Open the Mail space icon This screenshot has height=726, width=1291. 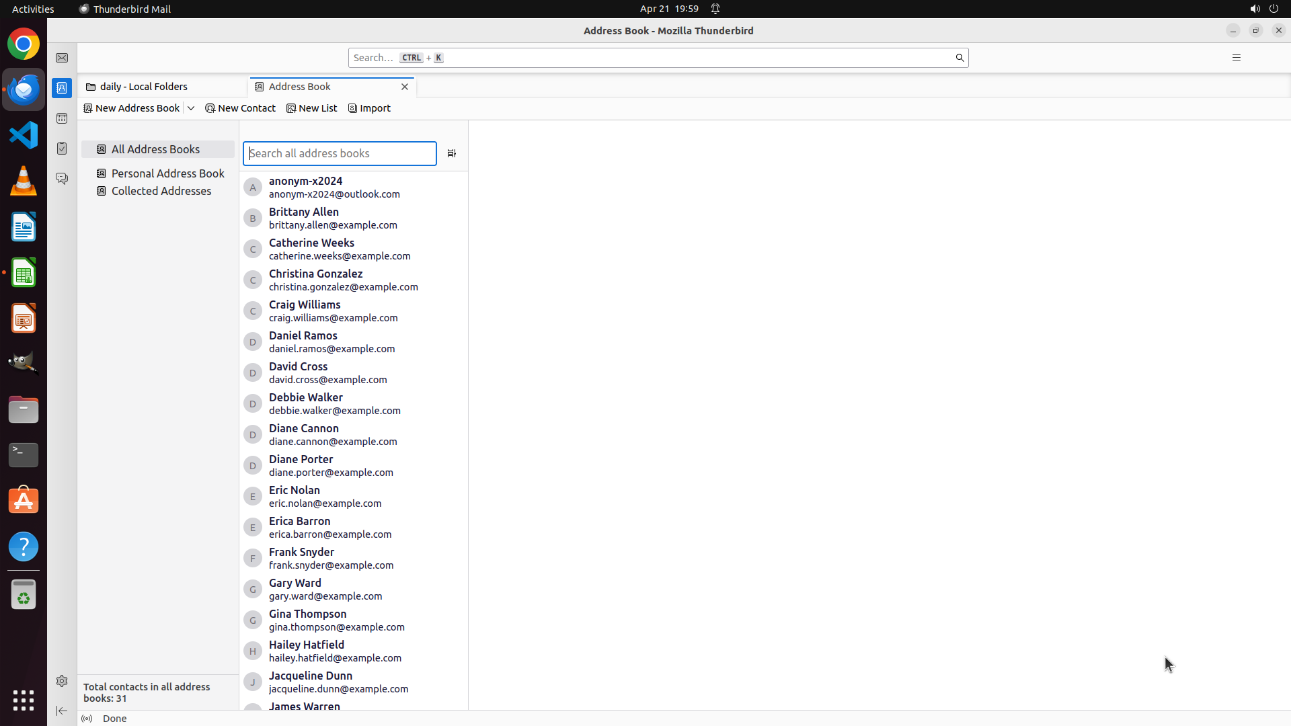[x=62, y=58]
